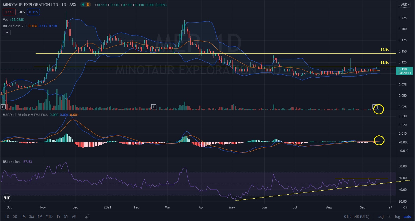This screenshot has width=415, height=221.
Task: Click the 2021 label on time axis
Action: tap(107, 207)
